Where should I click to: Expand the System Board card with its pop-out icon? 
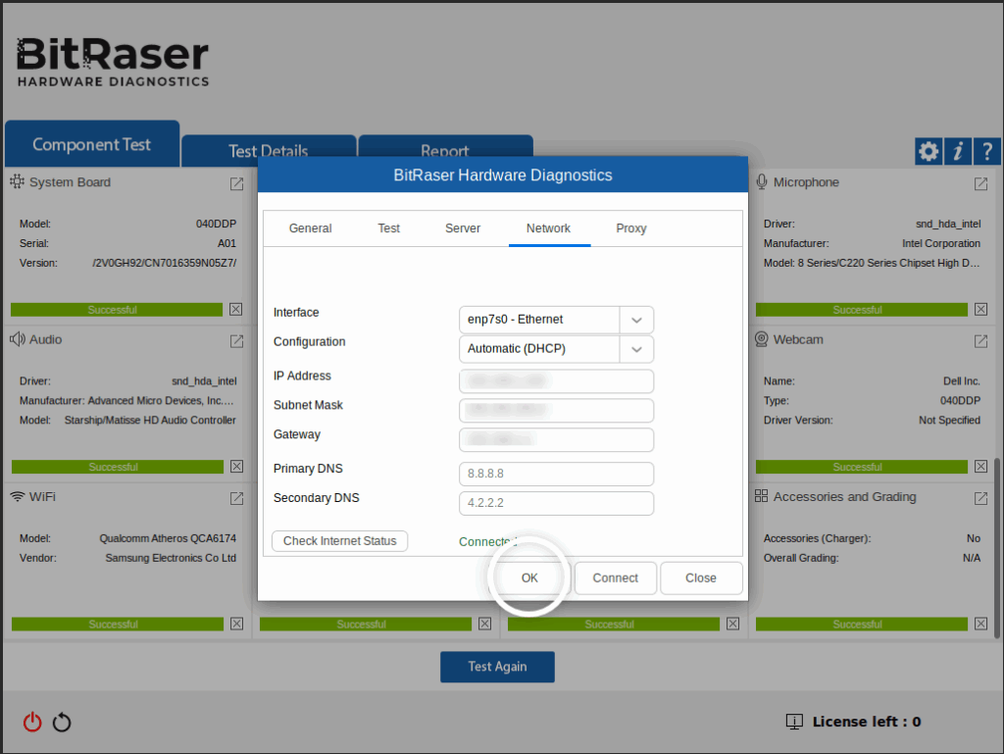coord(237,183)
